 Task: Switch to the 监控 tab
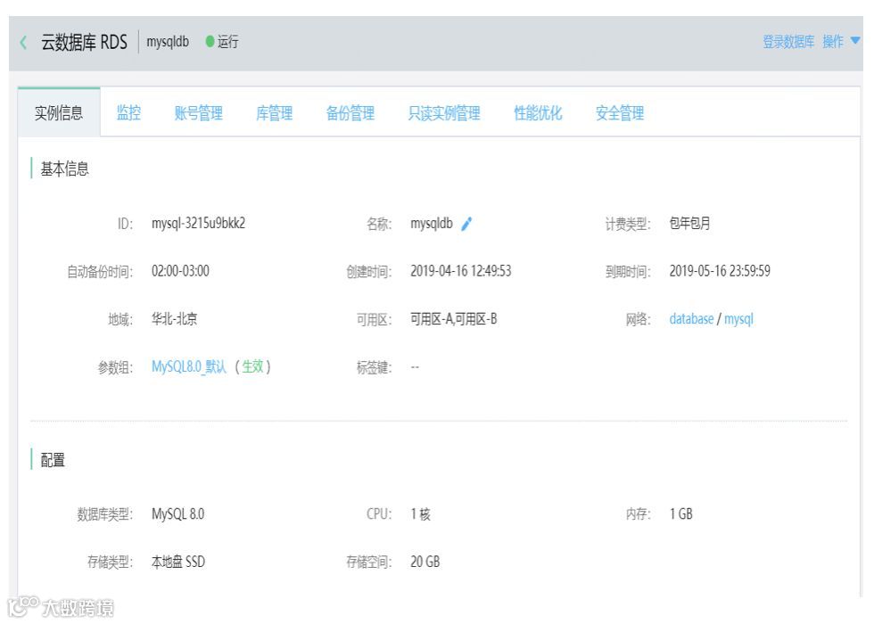click(128, 113)
